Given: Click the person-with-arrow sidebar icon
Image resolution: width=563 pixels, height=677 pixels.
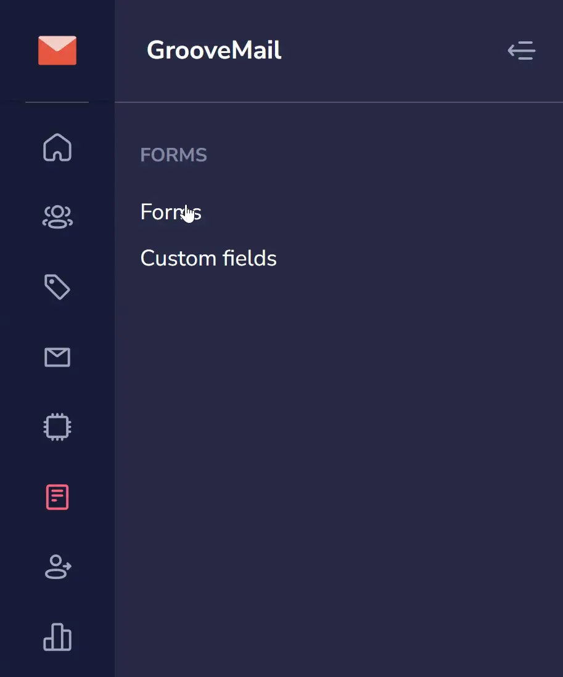Looking at the screenshot, I should click(x=58, y=567).
